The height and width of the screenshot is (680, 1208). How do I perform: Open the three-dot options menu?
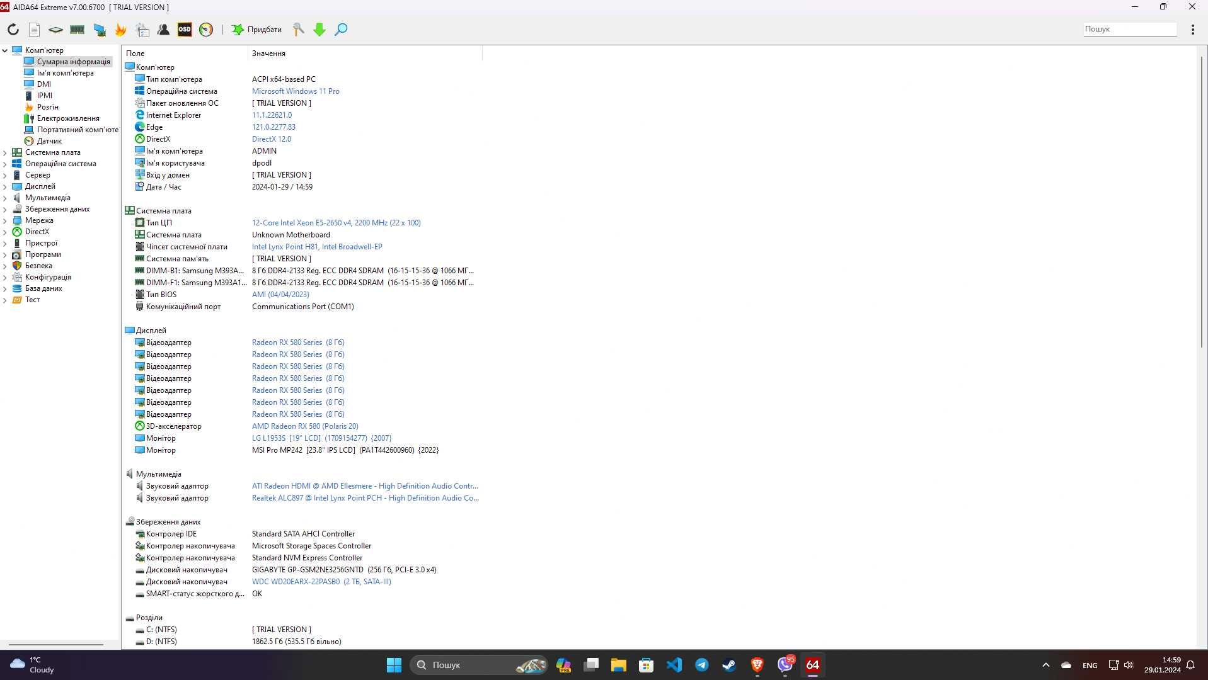point(1192,30)
